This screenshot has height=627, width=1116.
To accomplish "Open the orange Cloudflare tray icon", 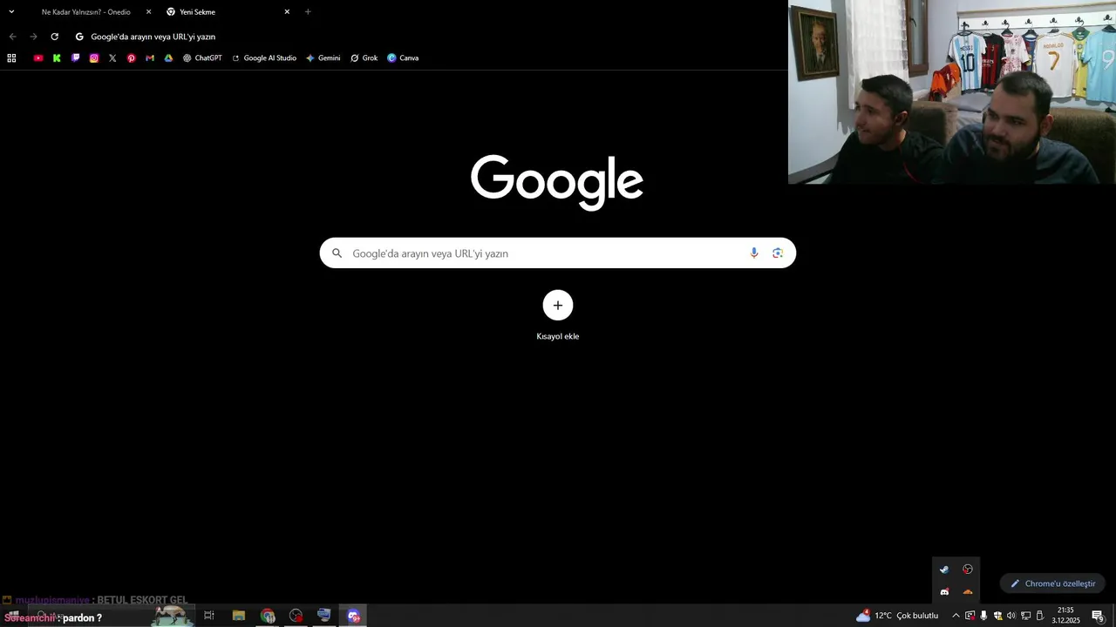I will [968, 592].
